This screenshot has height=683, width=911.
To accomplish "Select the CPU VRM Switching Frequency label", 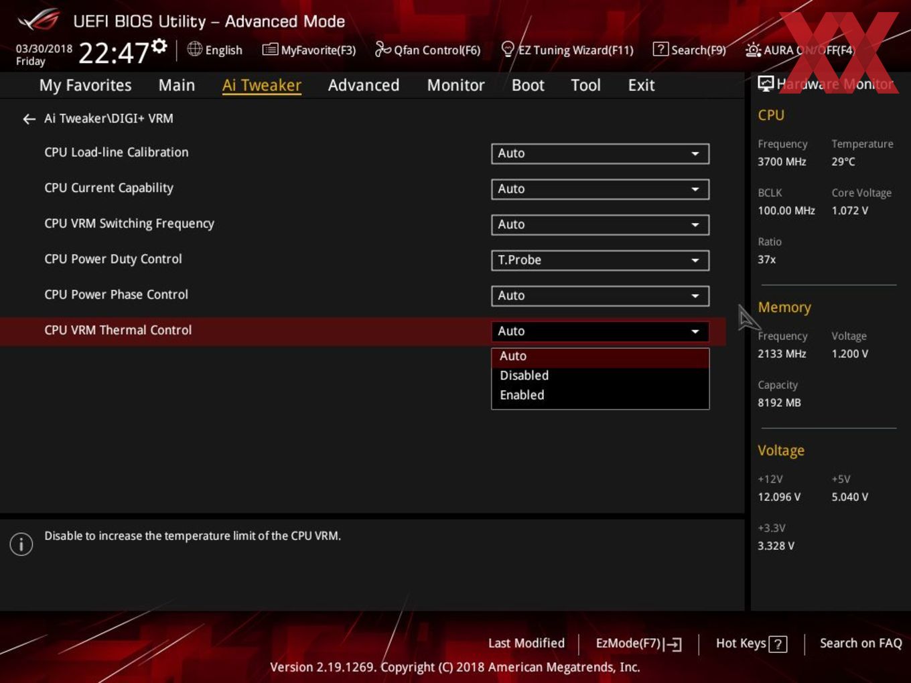I will [x=129, y=224].
